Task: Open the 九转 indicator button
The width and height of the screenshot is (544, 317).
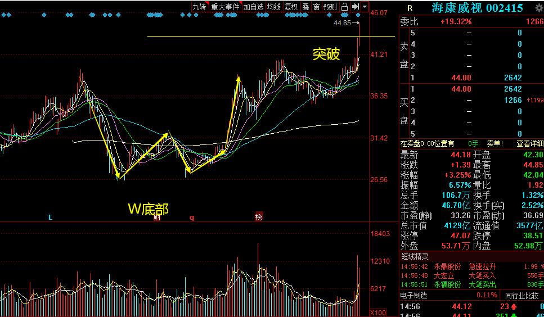Action: click(x=200, y=7)
